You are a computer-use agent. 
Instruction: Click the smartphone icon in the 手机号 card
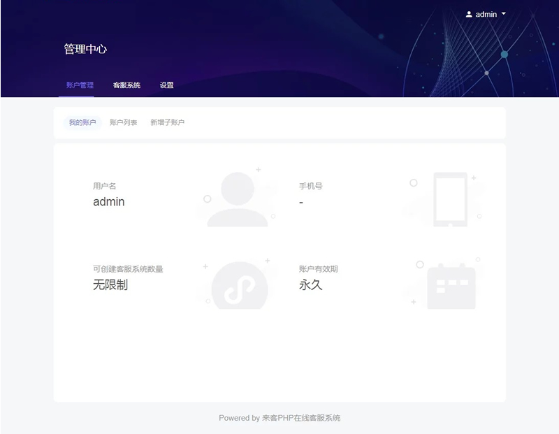451,199
